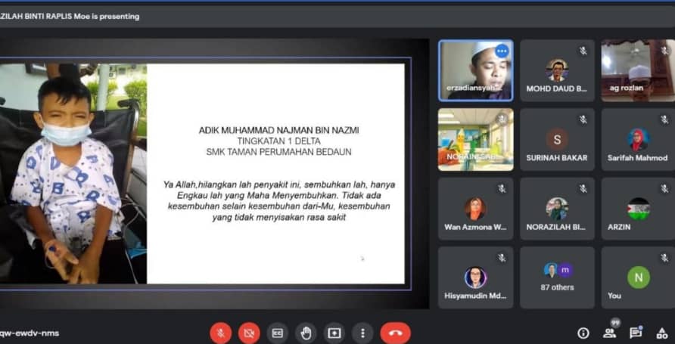Select the Hisyamudin participant tile
The width and height of the screenshot is (675, 344).
pos(475,277)
